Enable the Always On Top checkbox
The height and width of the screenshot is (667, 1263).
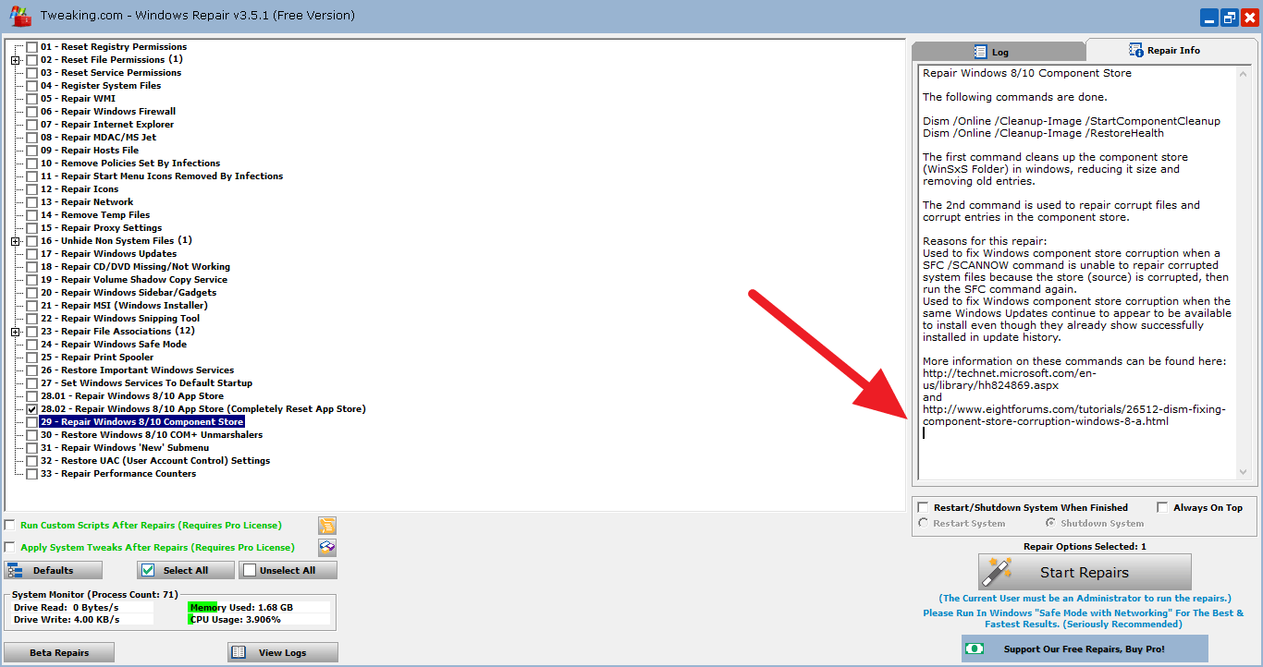click(x=1162, y=507)
